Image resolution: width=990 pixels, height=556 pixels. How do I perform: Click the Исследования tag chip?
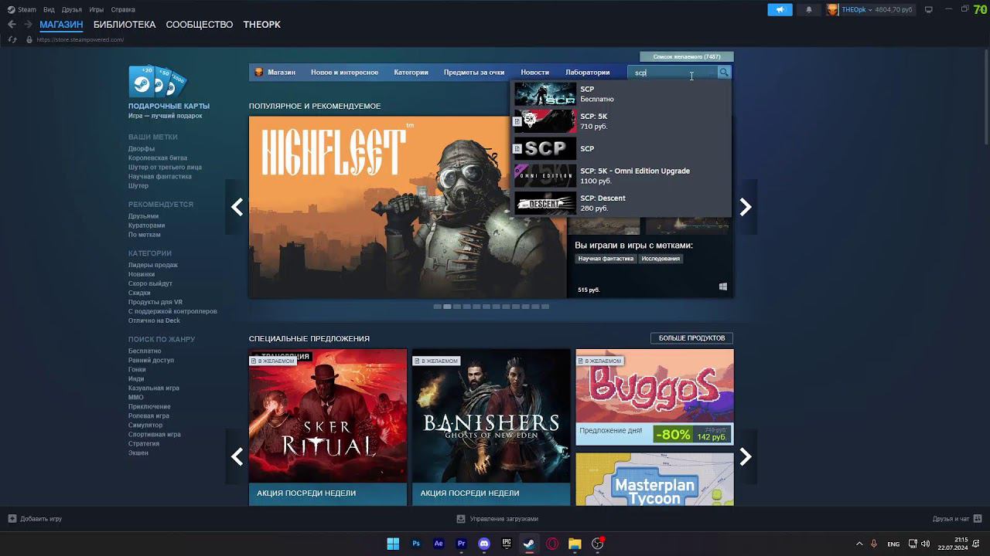pyautogui.click(x=661, y=259)
